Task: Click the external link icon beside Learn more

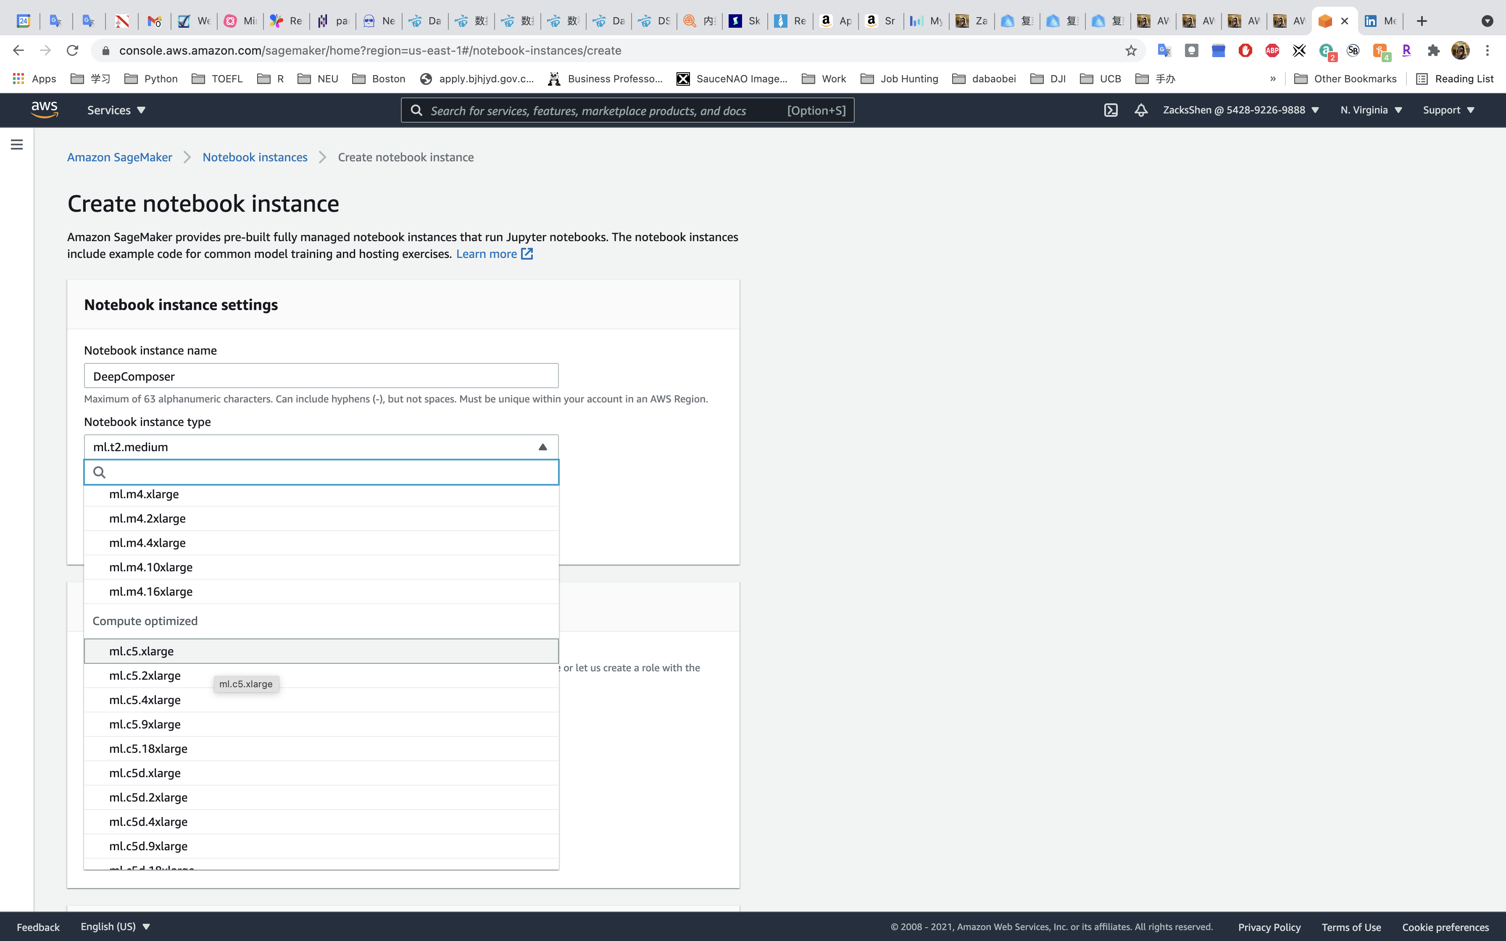Action: click(x=527, y=254)
